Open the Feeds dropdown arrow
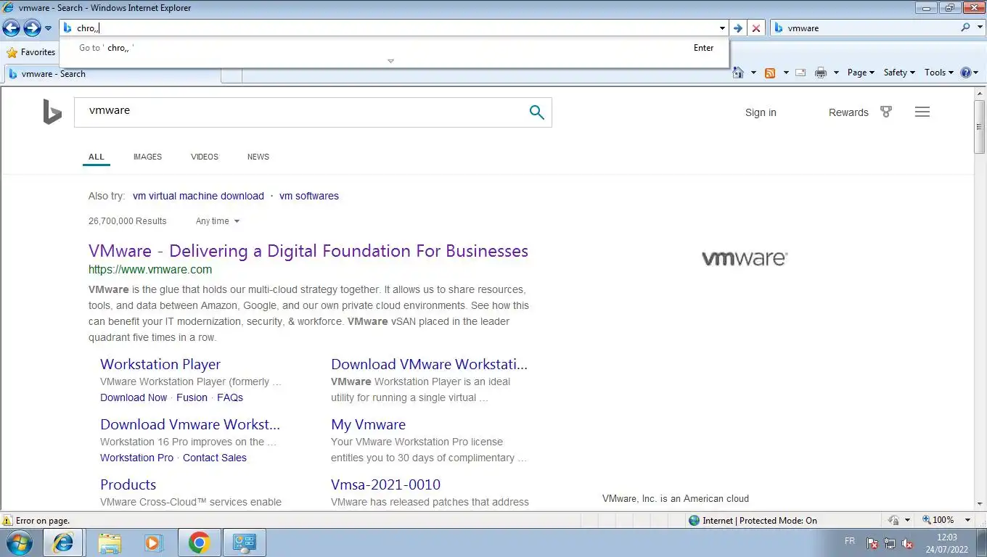The width and height of the screenshot is (987, 557). [x=785, y=73]
